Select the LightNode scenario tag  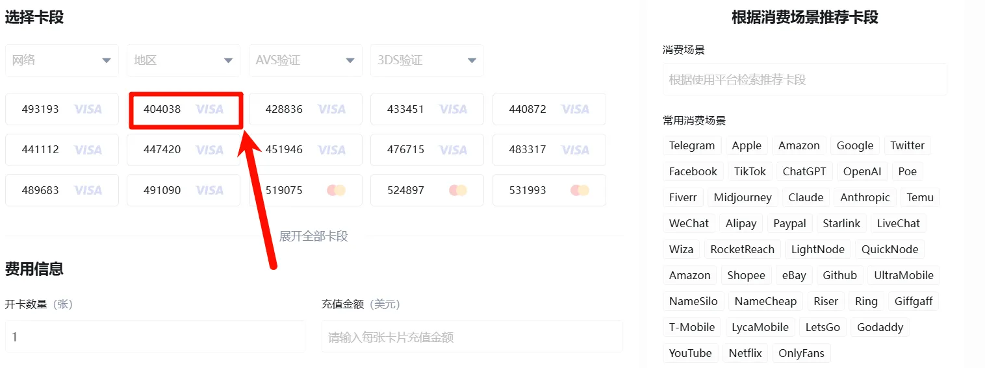pyautogui.click(x=818, y=249)
